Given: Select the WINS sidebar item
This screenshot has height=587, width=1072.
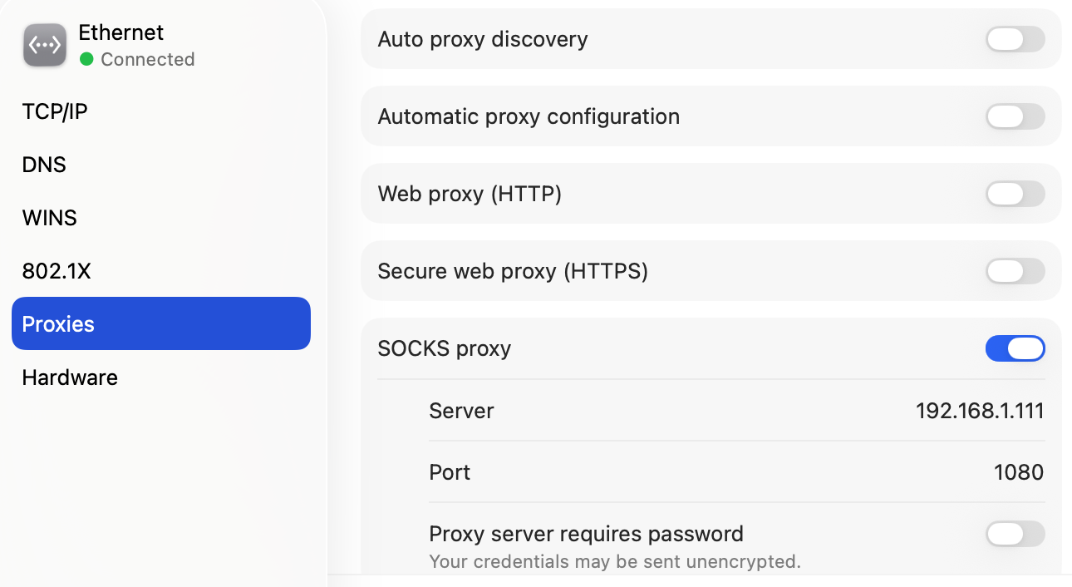Looking at the screenshot, I should point(50,218).
